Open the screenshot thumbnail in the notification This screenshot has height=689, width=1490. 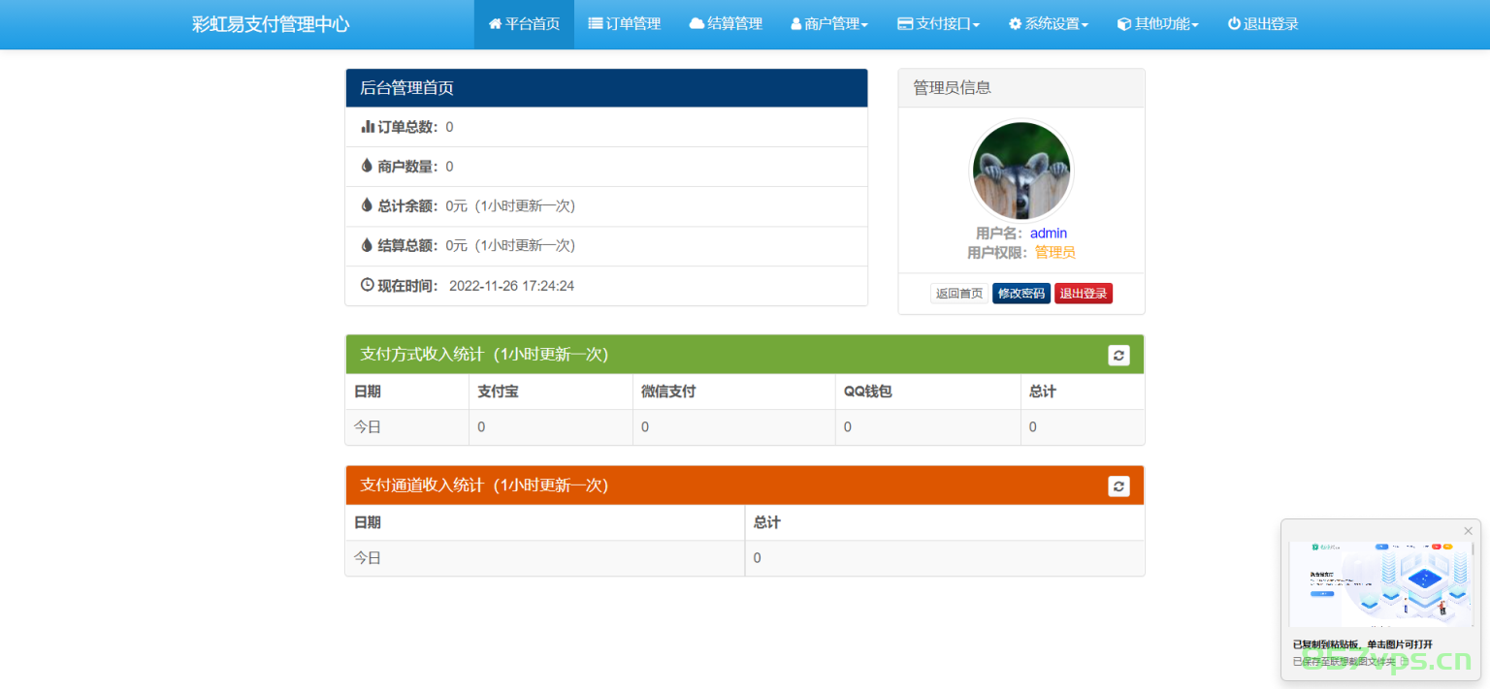point(1381,584)
